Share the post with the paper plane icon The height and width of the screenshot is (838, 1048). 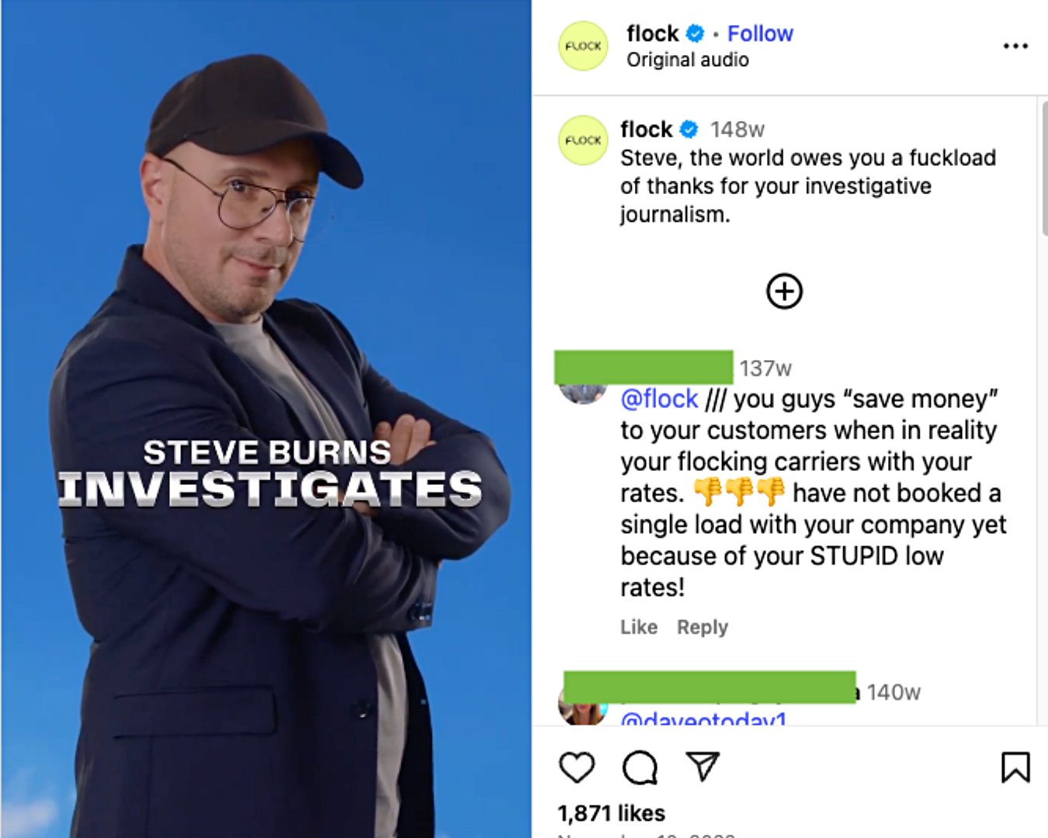click(703, 767)
